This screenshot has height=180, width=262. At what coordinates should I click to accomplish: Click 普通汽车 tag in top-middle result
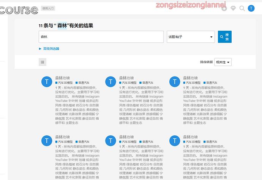[x=146, y=83]
